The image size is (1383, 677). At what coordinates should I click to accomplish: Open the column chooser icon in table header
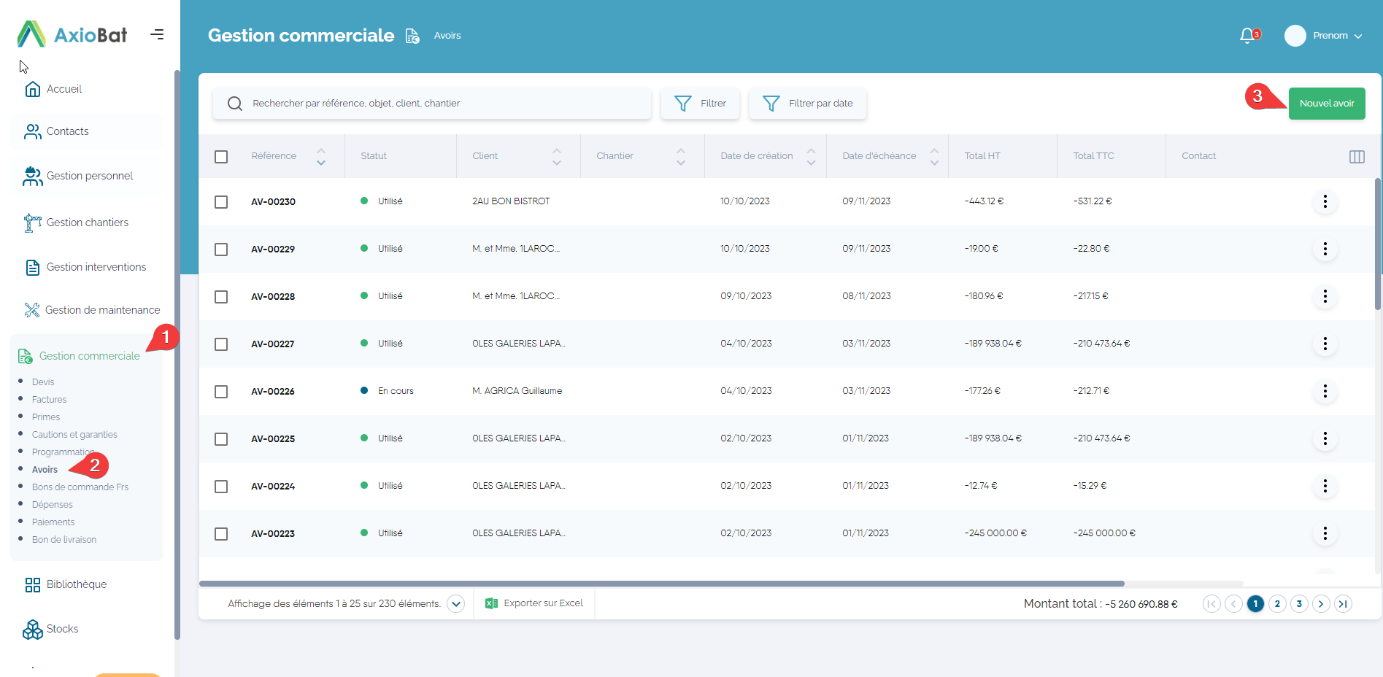[x=1357, y=157]
